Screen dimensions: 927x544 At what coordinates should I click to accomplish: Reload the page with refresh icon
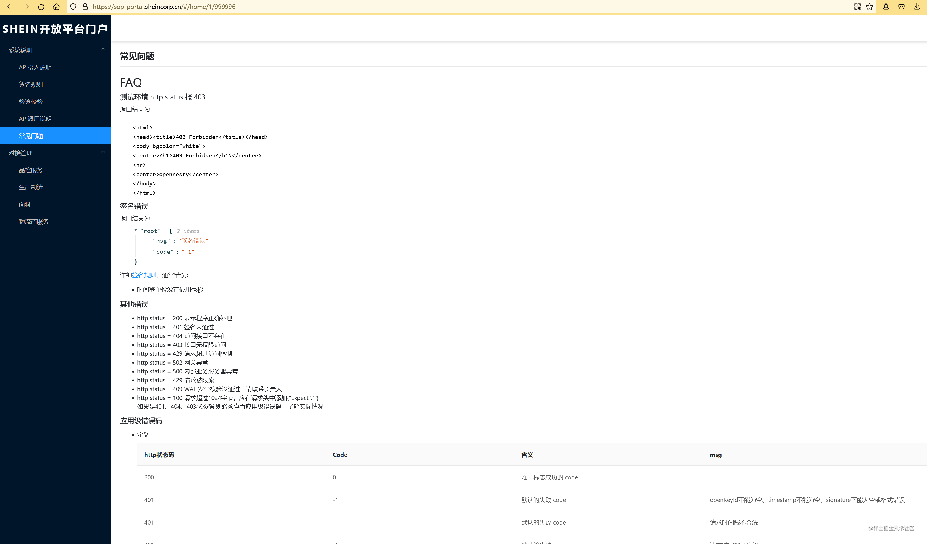pos(41,7)
